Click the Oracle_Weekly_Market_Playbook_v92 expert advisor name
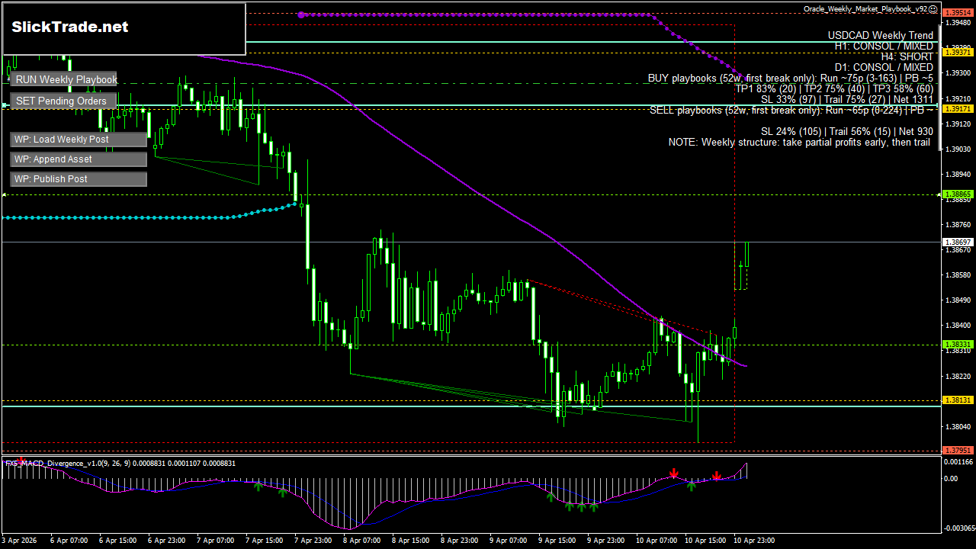The width and height of the screenshot is (976, 549). [865, 8]
